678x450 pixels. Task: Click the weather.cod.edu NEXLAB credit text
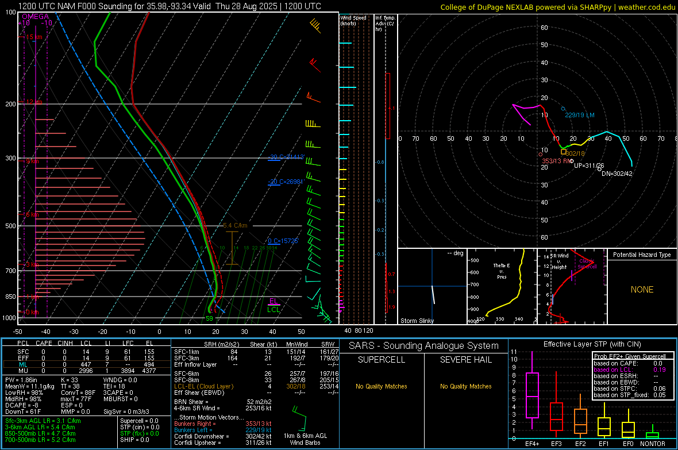(x=557, y=7)
